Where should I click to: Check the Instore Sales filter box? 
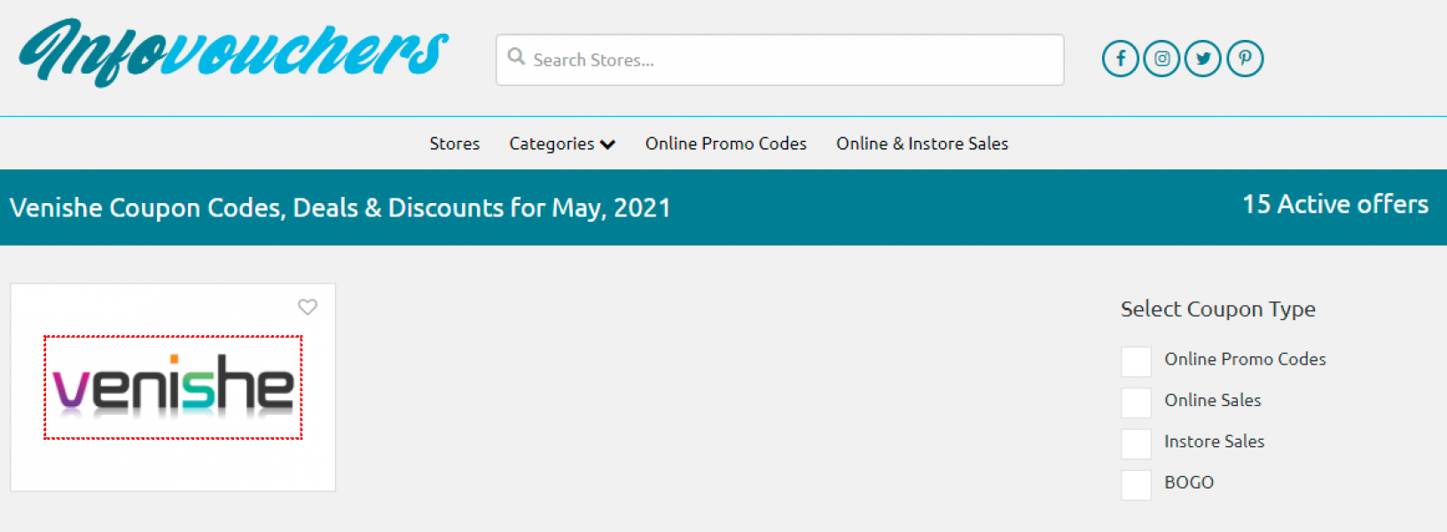pyautogui.click(x=1136, y=443)
